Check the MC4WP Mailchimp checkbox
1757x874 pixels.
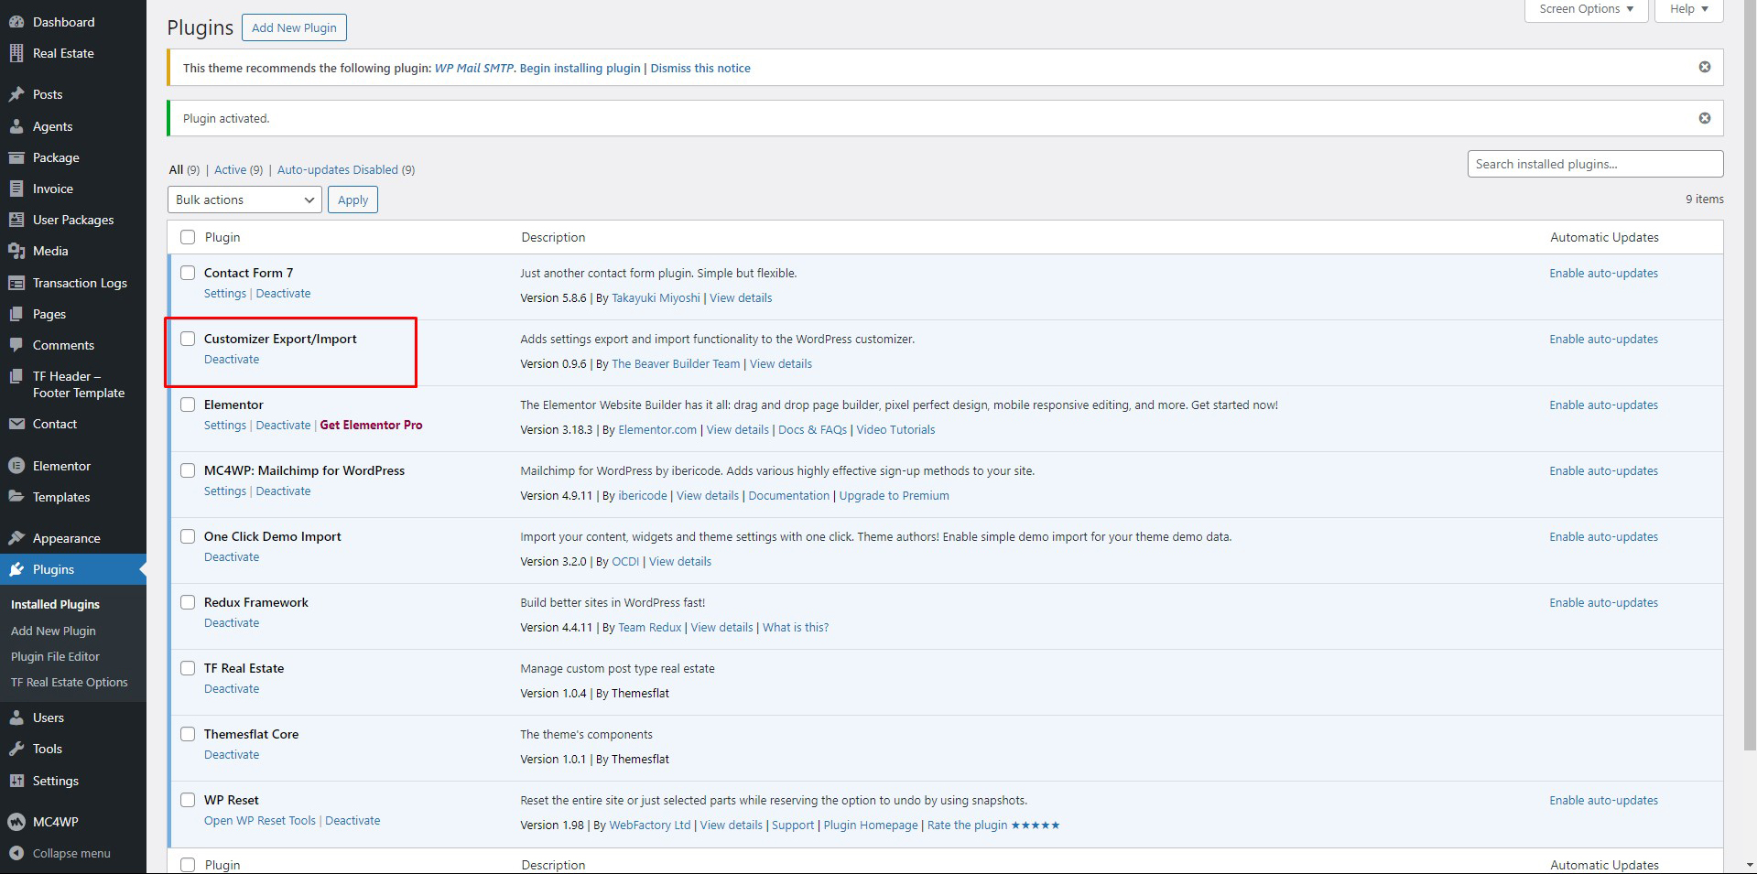point(188,470)
